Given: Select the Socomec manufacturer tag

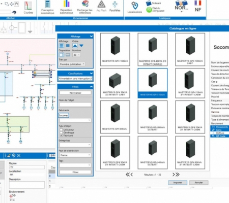Looking at the screenshot, I should pyautogui.click(x=64, y=115).
